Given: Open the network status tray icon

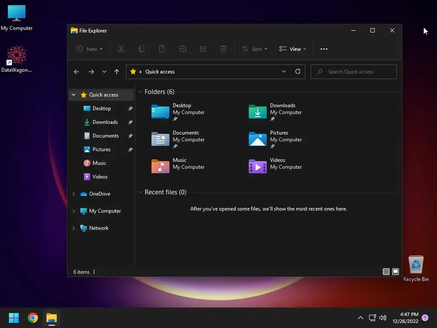Looking at the screenshot, I should coord(372,318).
